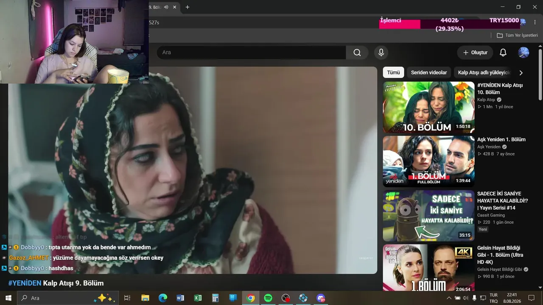The image size is (543, 305).
Task: Click the title #YENİDEN Kalp Atışı 10. Bölüm
Action: click(x=500, y=89)
